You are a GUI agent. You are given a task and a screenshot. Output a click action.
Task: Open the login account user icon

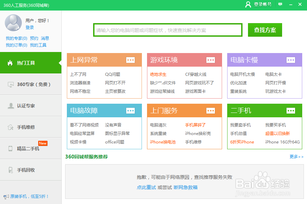(248, 4)
